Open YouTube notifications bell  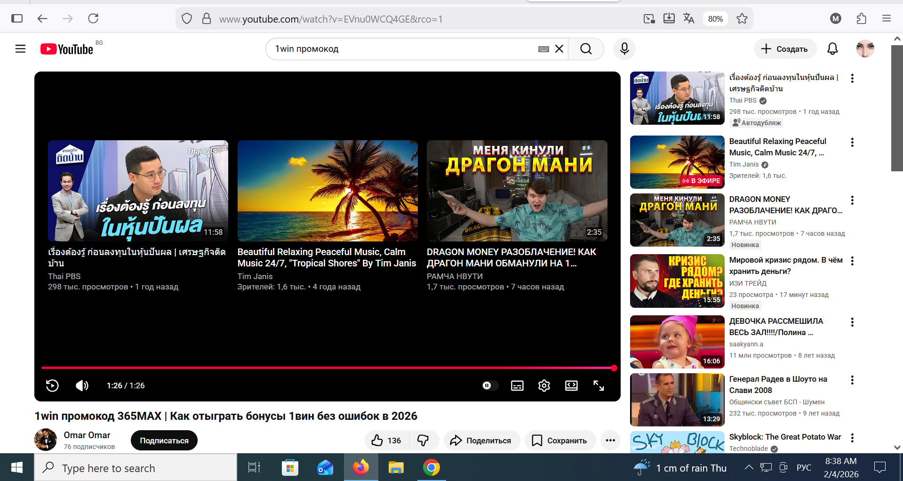click(x=832, y=49)
